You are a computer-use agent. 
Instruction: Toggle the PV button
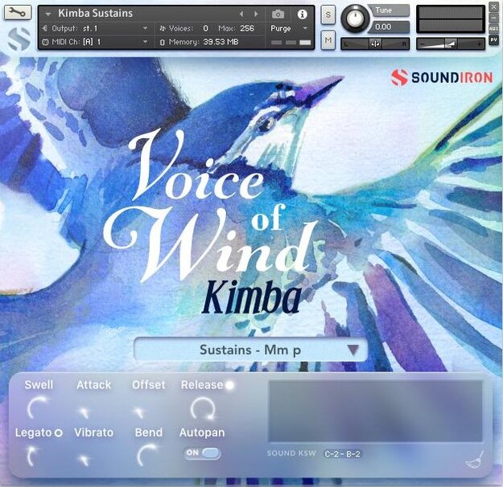point(493,39)
